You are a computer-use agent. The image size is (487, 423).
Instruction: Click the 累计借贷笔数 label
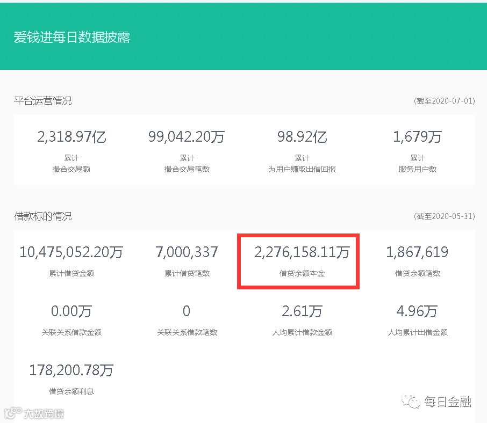(187, 273)
